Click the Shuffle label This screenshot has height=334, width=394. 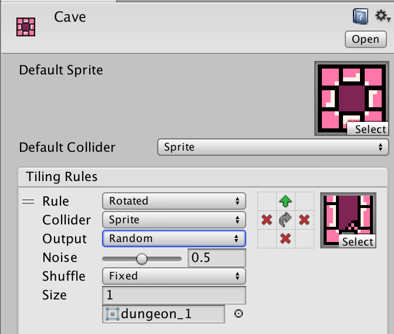tap(64, 276)
